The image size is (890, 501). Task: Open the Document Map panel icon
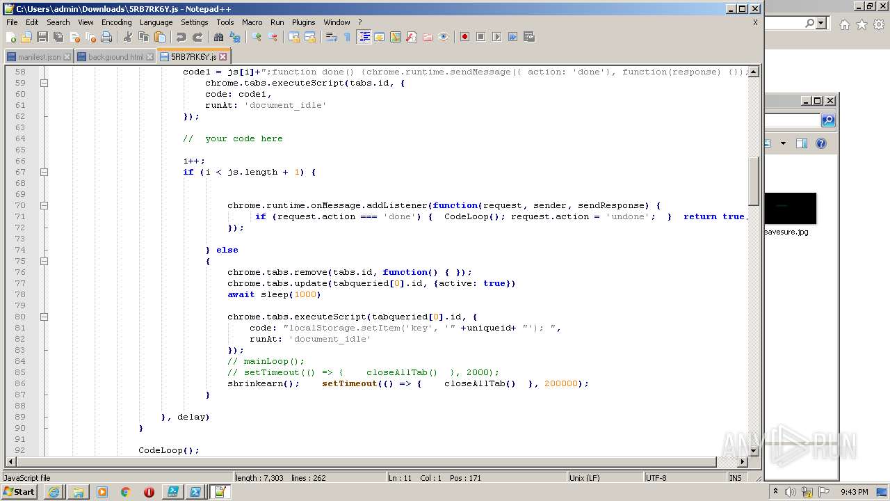tap(396, 37)
